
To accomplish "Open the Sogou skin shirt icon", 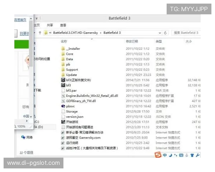I will click(x=192, y=155).
